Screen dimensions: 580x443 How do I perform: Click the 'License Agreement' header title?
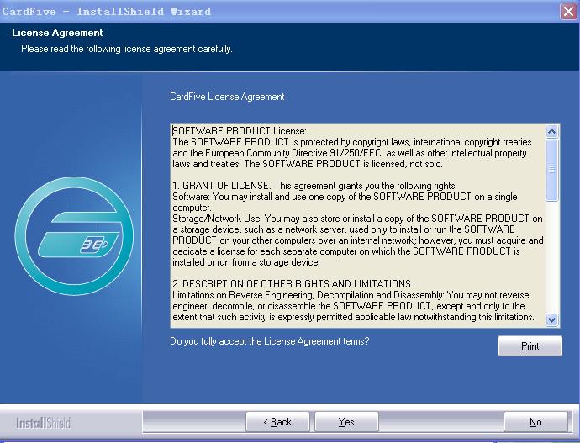coord(57,33)
